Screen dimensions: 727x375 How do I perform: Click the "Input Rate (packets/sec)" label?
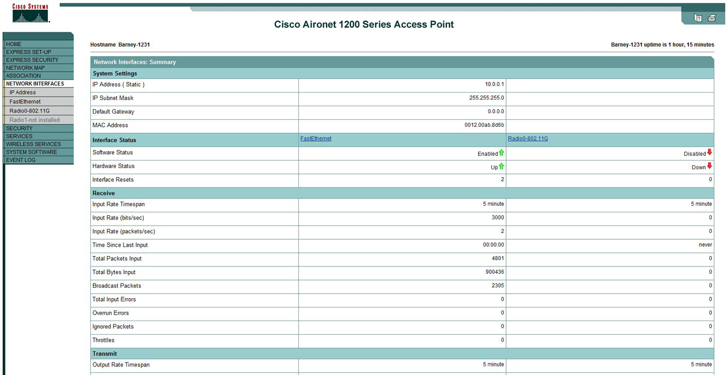click(x=124, y=232)
